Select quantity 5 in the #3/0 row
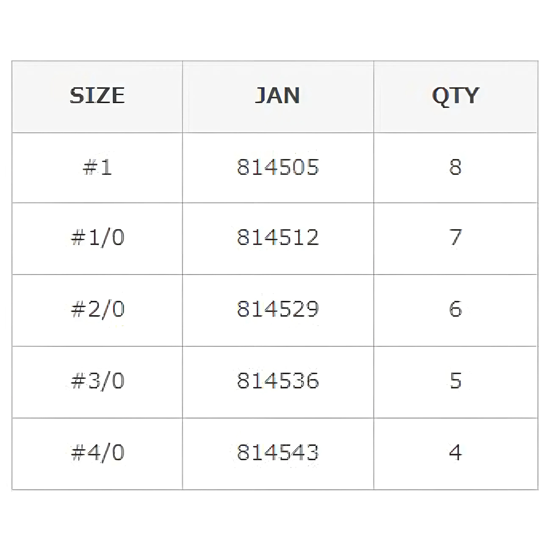The height and width of the screenshot is (542, 542). [456, 381]
